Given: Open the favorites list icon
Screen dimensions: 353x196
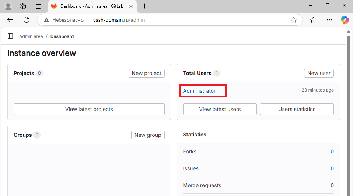Looking at the screenshot, I should coord(313,20).
